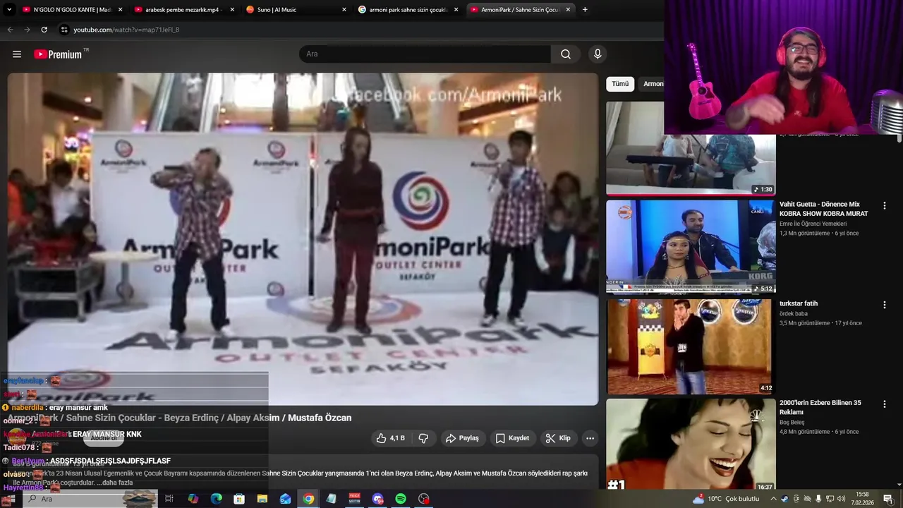The height and width of the screenshot is (508, 903).
Task: Open Vahit Guetta video options menu
Action: (x=884, y=205)
